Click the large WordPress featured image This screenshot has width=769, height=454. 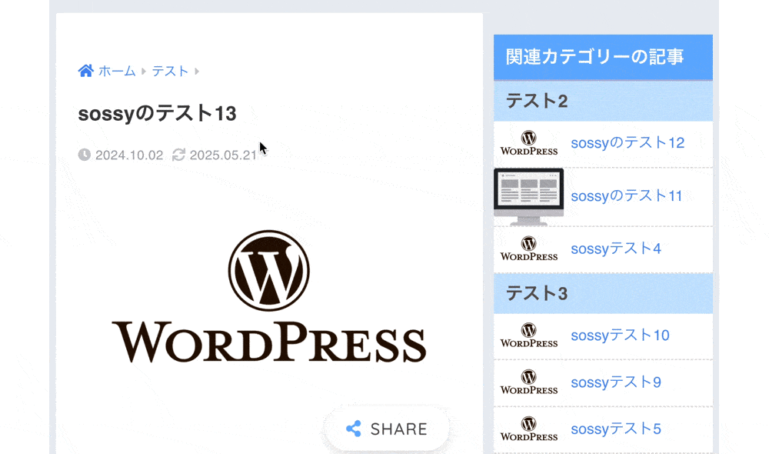coord(268,297)
